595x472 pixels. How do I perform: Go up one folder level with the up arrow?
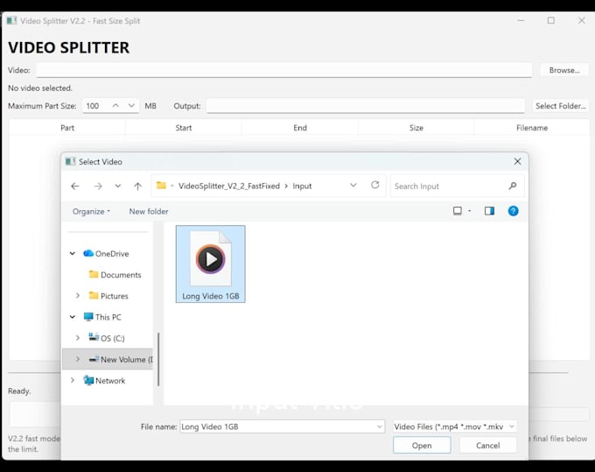tap(137, 186)
